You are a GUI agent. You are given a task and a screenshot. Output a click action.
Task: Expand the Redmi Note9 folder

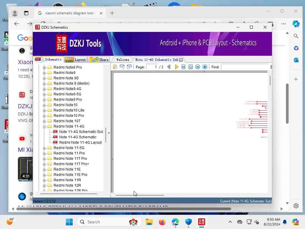pos(44,73)
